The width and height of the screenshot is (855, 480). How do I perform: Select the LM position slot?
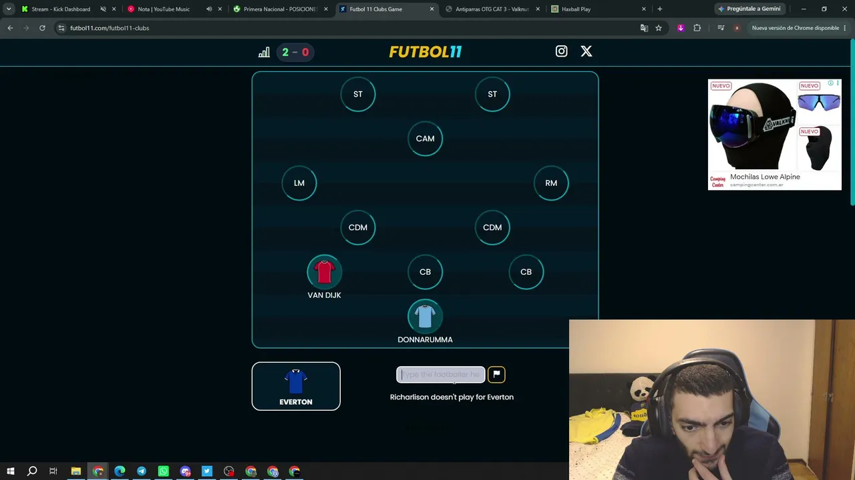pos(299,183)
